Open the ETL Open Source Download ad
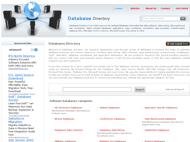This screenshot has width=190, height=142. [x=21, y=77]
